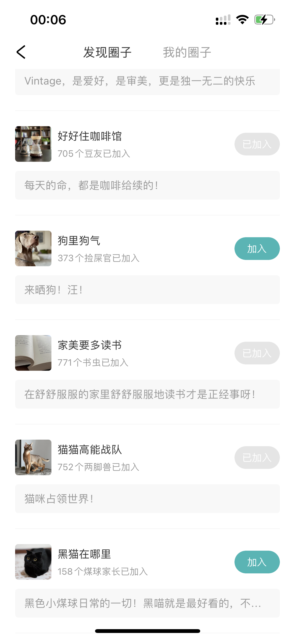Tap the back arrow icon
295x639 pixels.
[21, 52]
